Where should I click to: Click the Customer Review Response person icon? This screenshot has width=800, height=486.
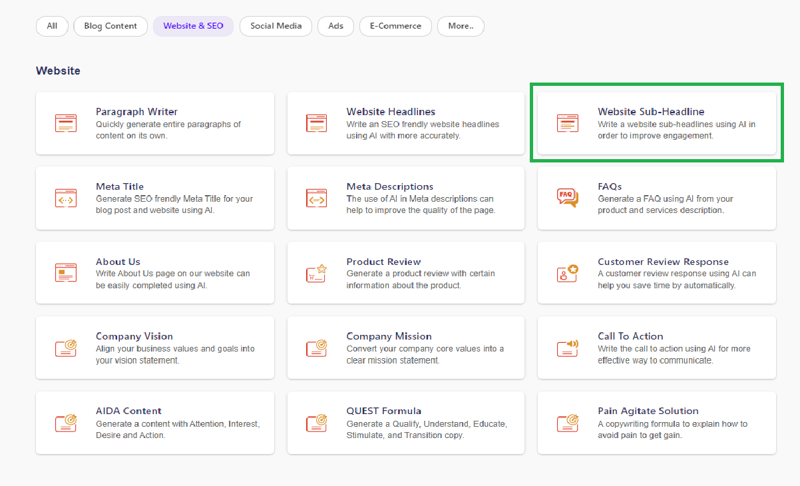[566, 273]
